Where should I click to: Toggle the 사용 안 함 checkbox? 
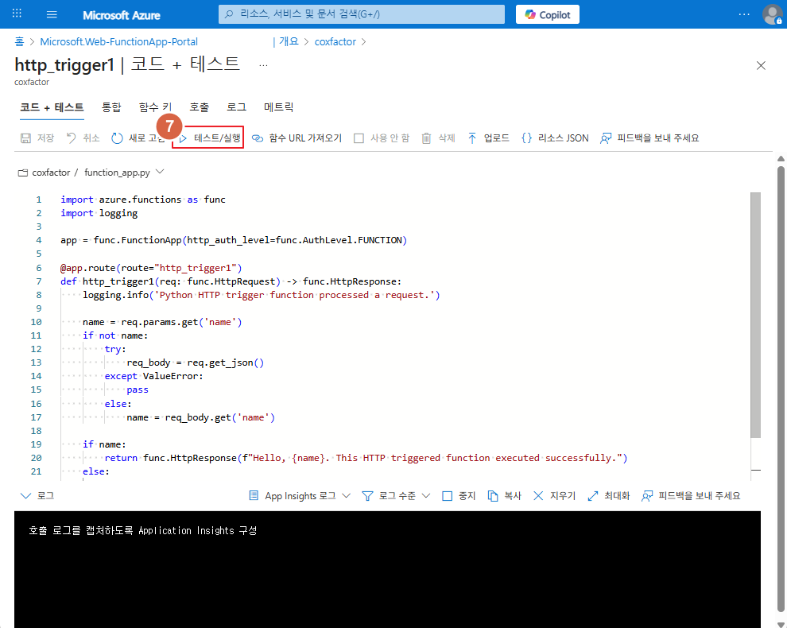(x=359, y=138)
